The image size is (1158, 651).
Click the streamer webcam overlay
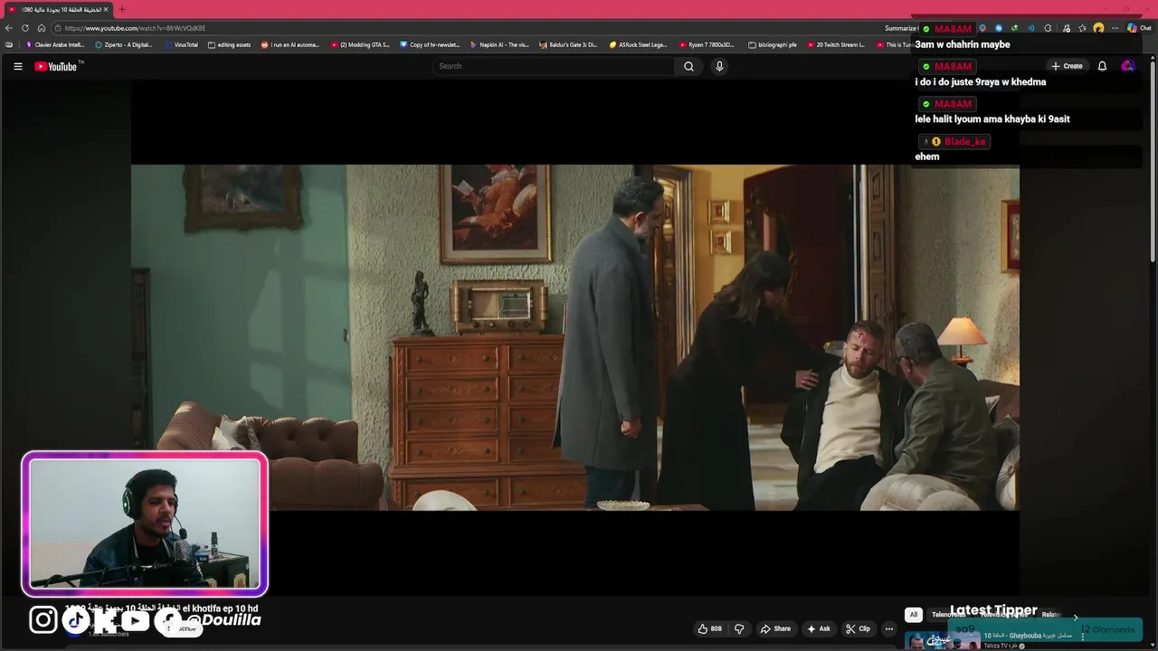tap(145, 524)
